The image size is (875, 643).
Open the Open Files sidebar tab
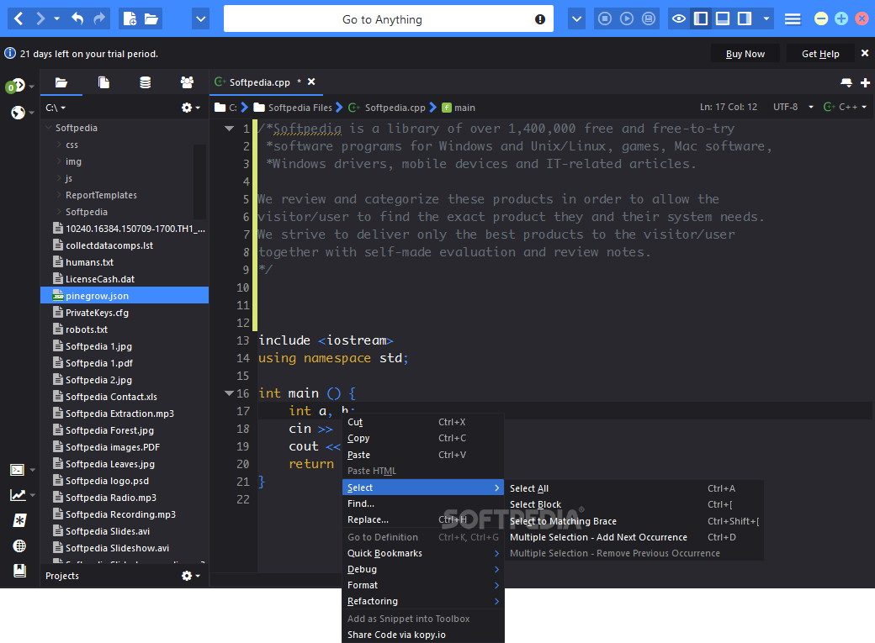103,83
